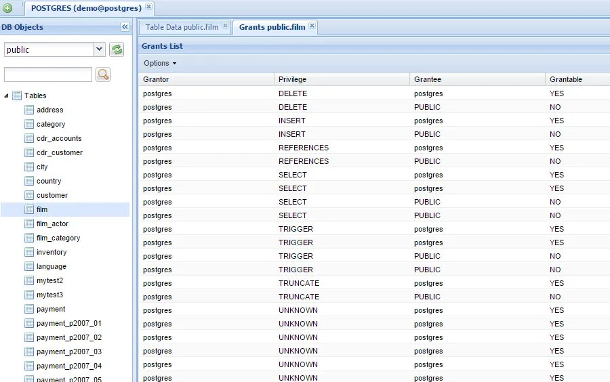Viewport: 610px width, 382px height.
Task: Select the mytest2 table
Action: (49, 280)
